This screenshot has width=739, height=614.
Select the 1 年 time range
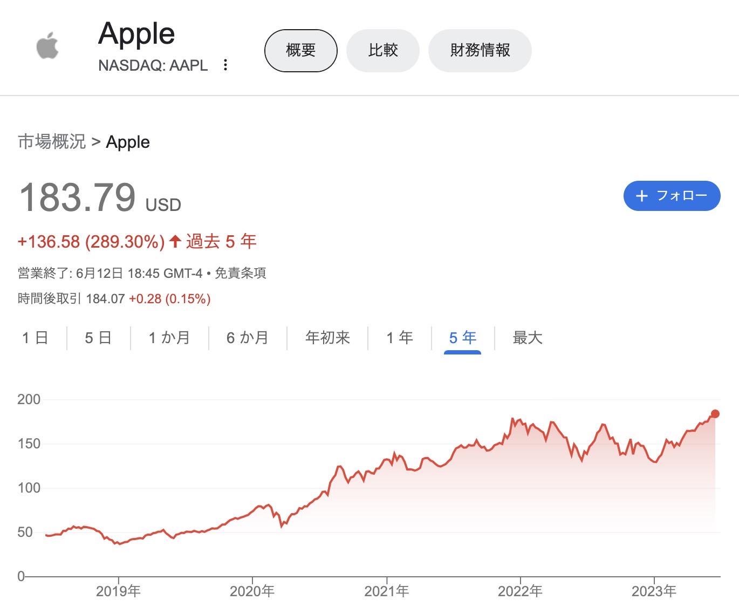click(x=400, y=338)
